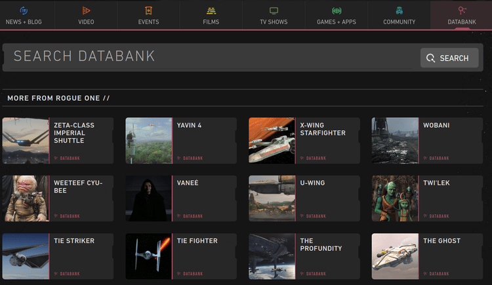Go to the EVENTS section
The image size is (492, 285).
pos(148,22)
